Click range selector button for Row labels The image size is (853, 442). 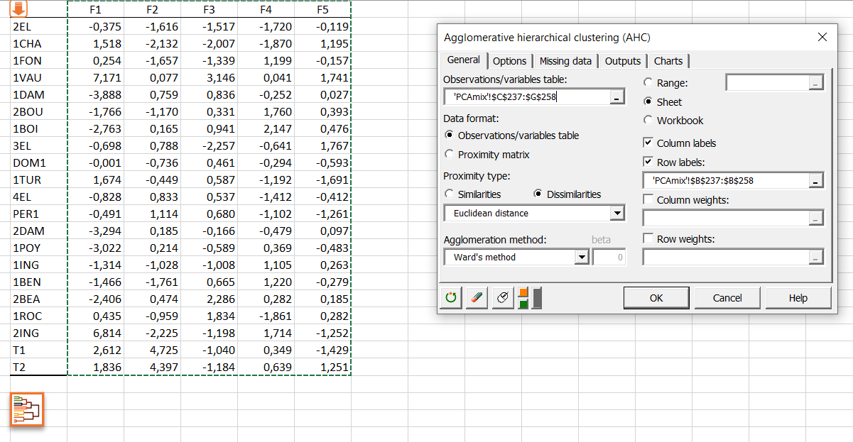click(816, 181)
